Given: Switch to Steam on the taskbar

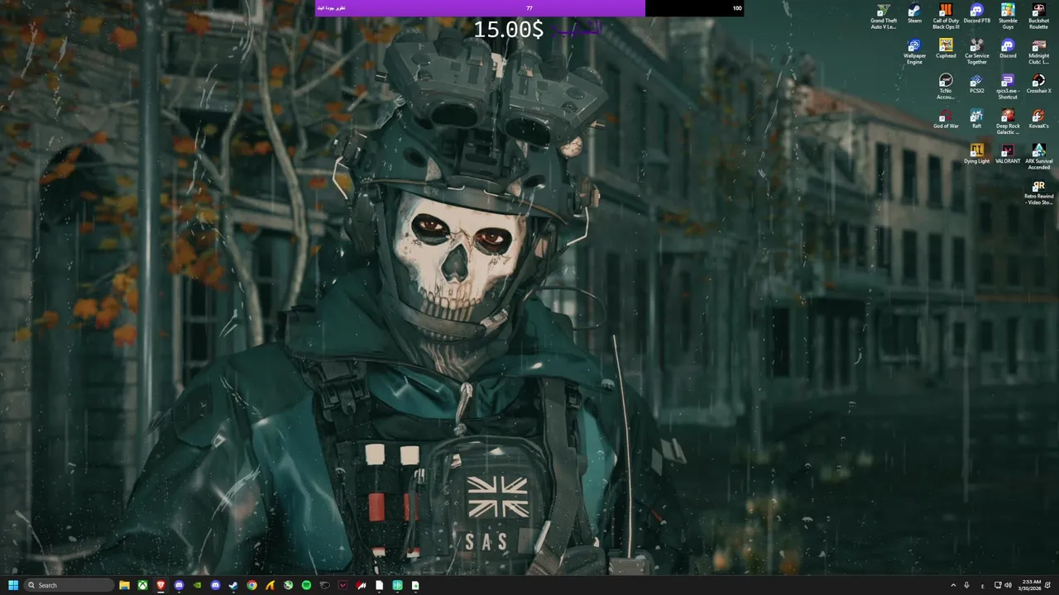Looking at the screenshot, I should [x=233, y=585].
